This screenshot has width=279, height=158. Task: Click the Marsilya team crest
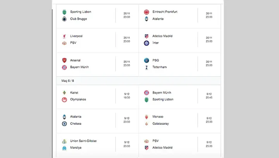(64, 148)
